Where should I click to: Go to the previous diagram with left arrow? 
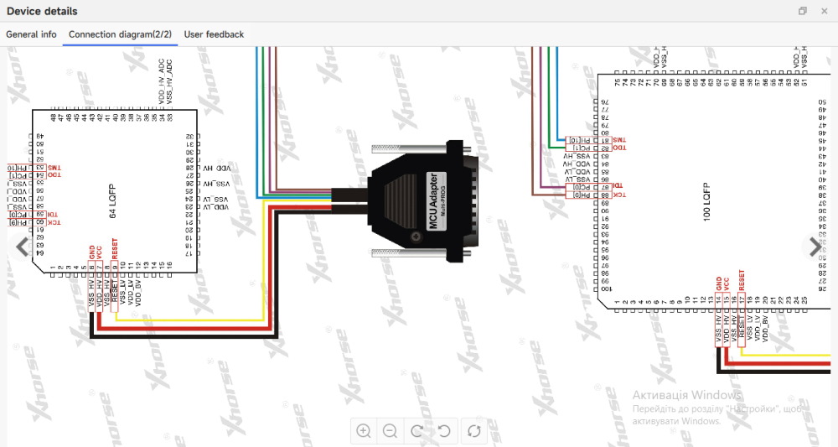point(22,247)
